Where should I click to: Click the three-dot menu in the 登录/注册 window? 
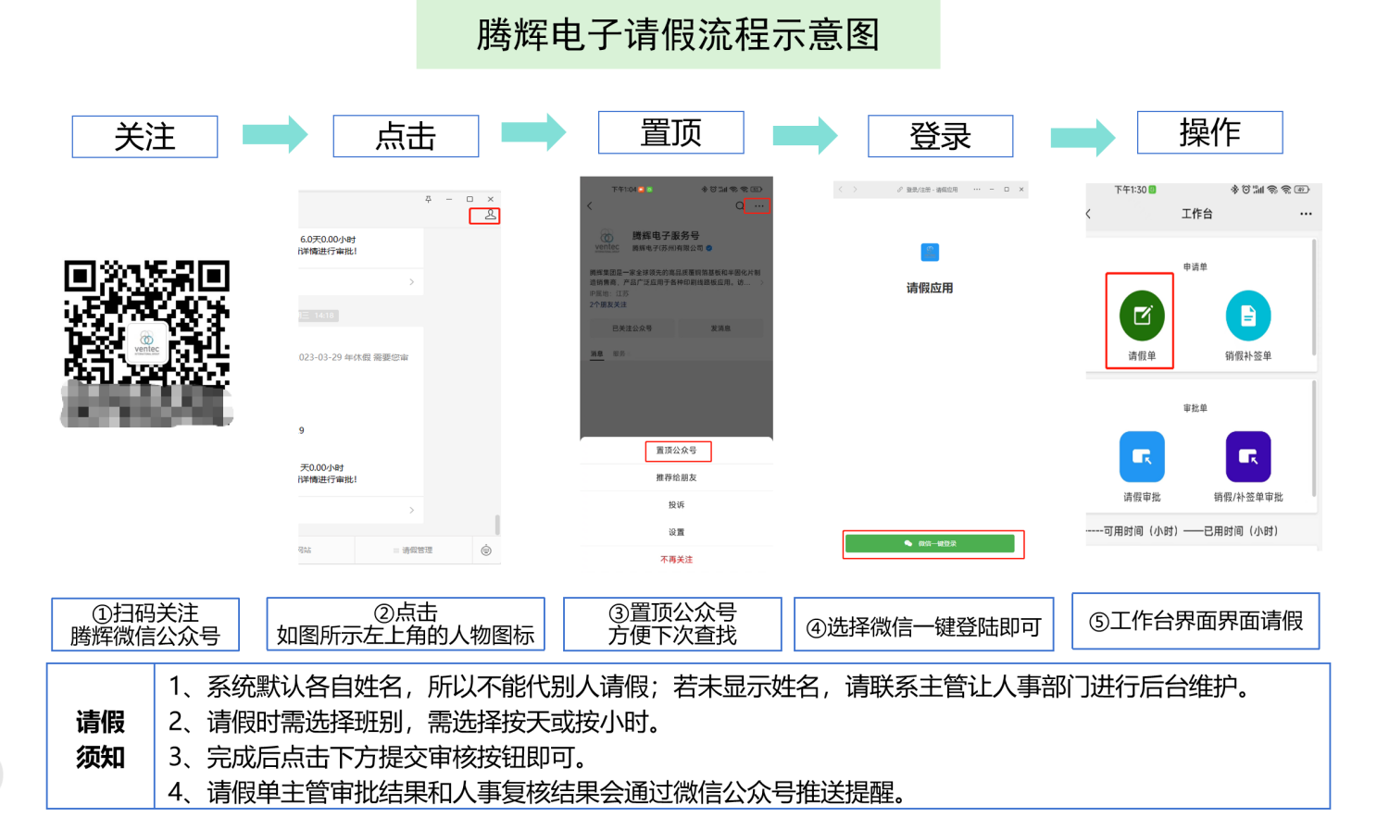click(x=976, y=190)
